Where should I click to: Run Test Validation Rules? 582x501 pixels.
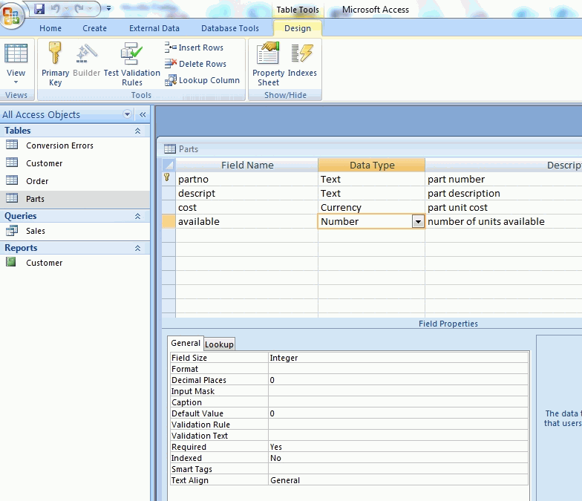coord(132,64)
